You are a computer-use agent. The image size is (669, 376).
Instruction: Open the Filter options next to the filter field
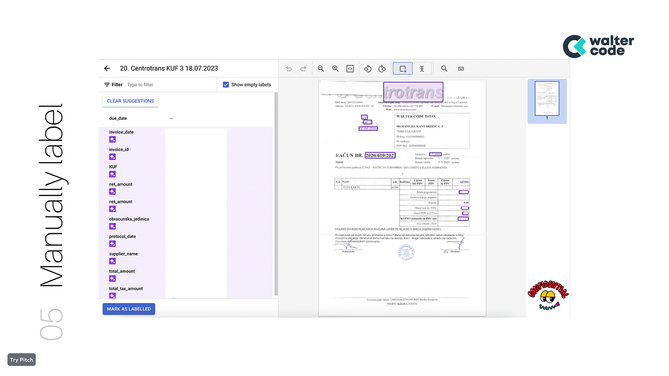[x=106, y=84]
